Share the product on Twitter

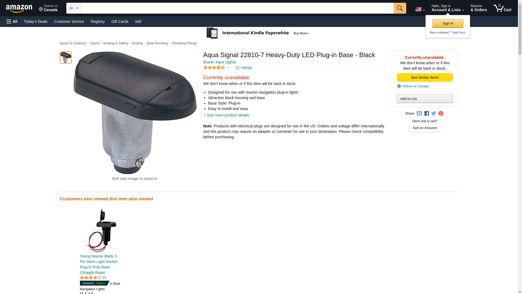pos(434,114)
